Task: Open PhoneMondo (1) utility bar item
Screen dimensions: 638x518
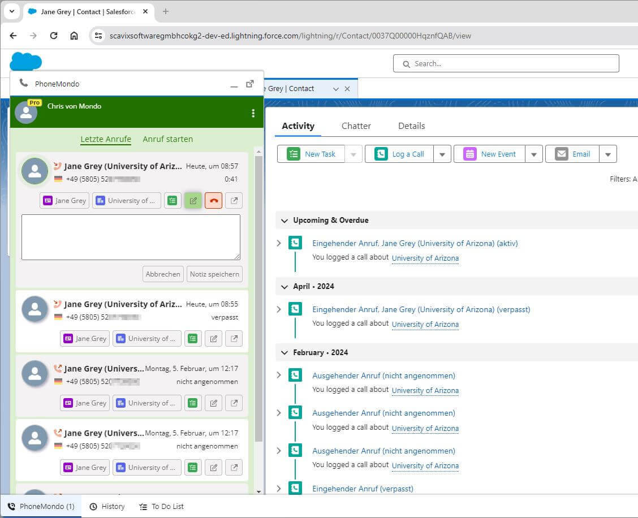Action: click(x=41, y=506)
